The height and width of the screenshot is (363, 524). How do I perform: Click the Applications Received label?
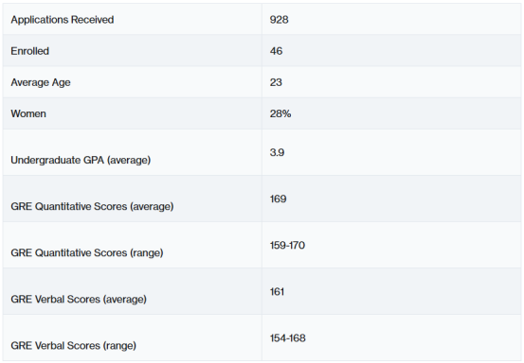(63, 20)
